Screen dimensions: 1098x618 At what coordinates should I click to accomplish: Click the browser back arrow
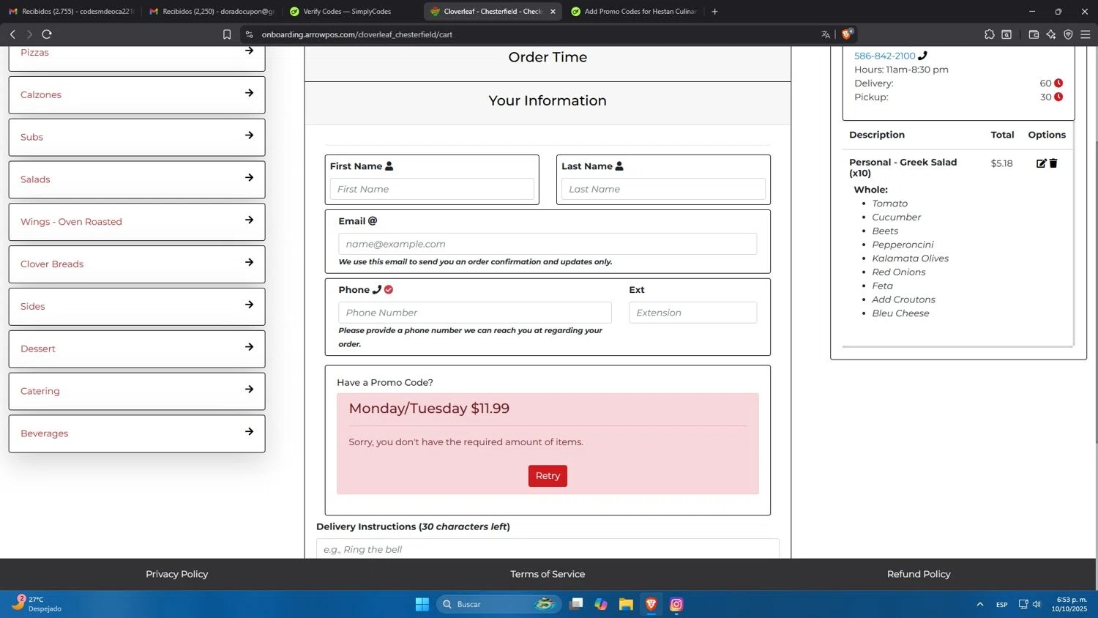(x=12, y=34)
